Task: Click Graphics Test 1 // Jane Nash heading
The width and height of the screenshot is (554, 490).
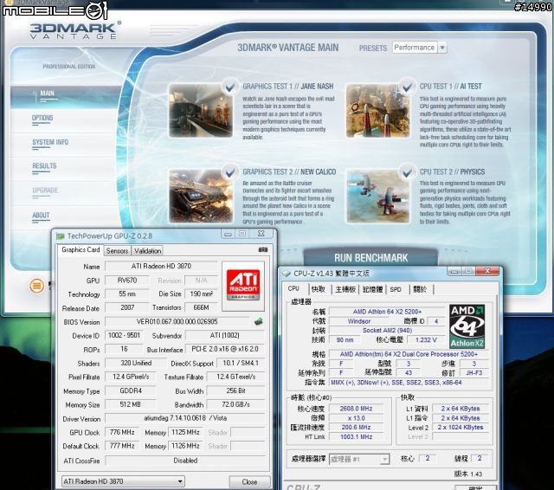Action: point(288,87)
